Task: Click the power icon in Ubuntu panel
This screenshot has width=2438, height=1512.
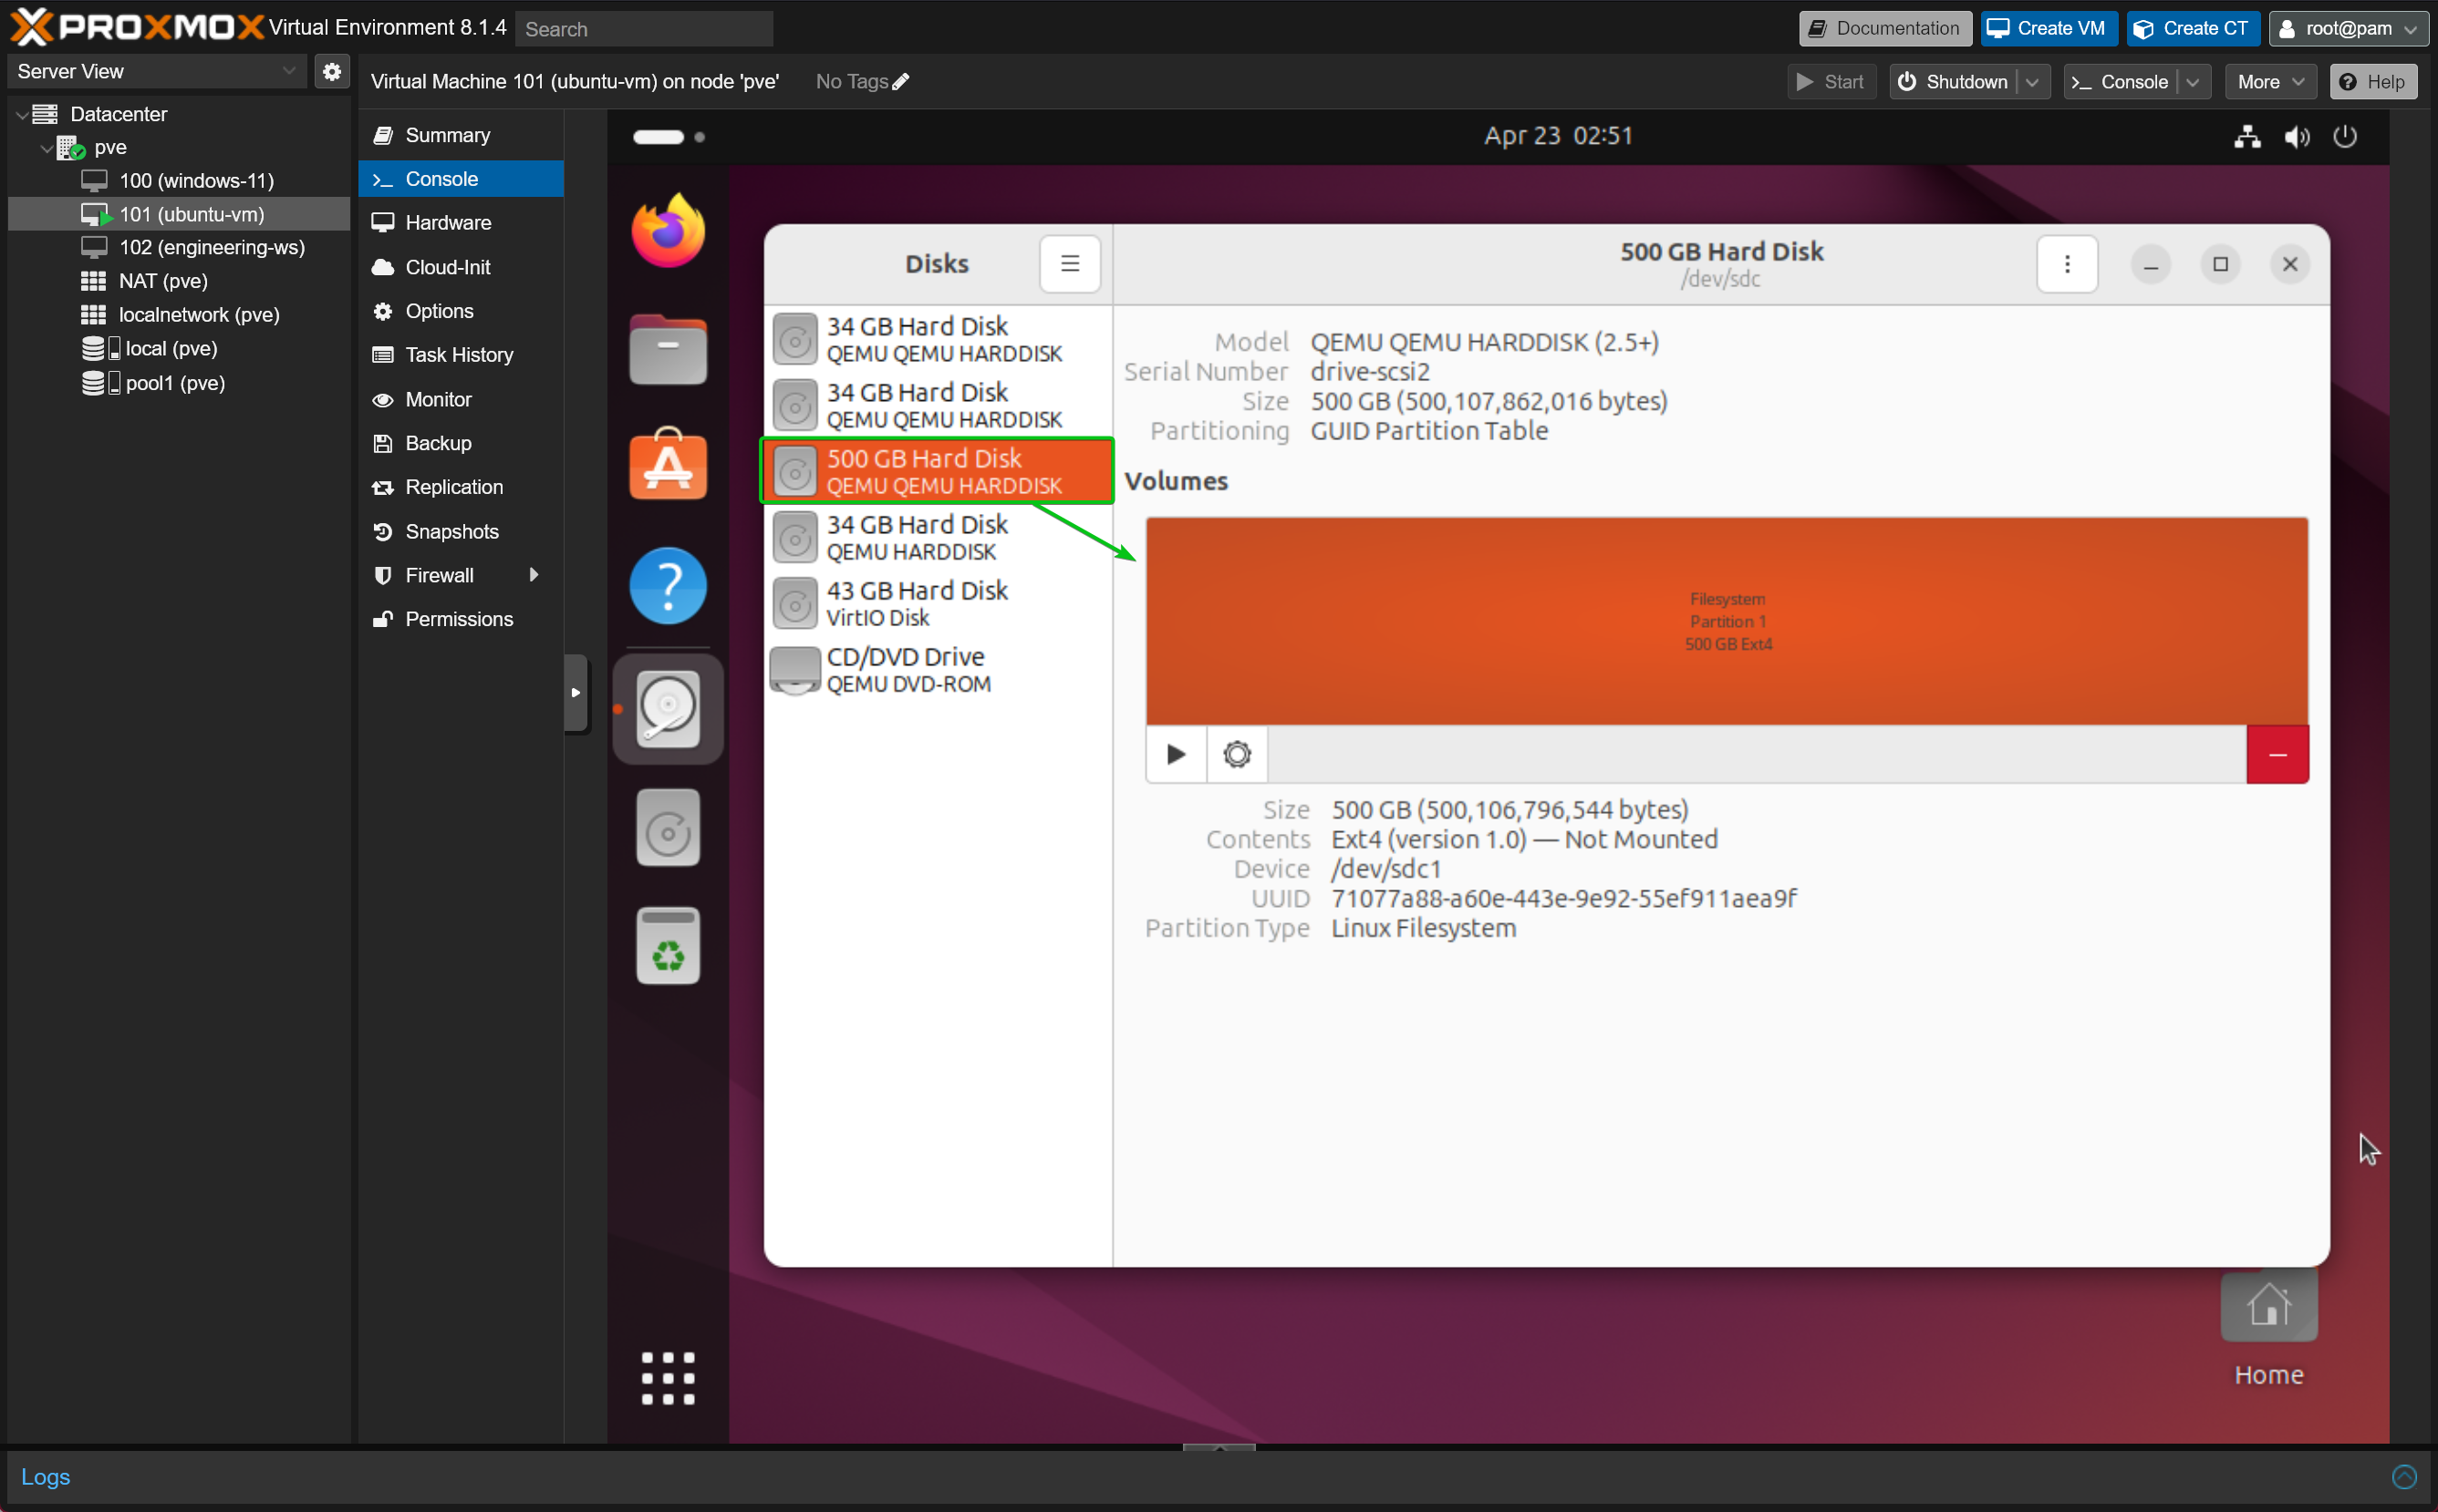Action: [x=2345, y=136]
